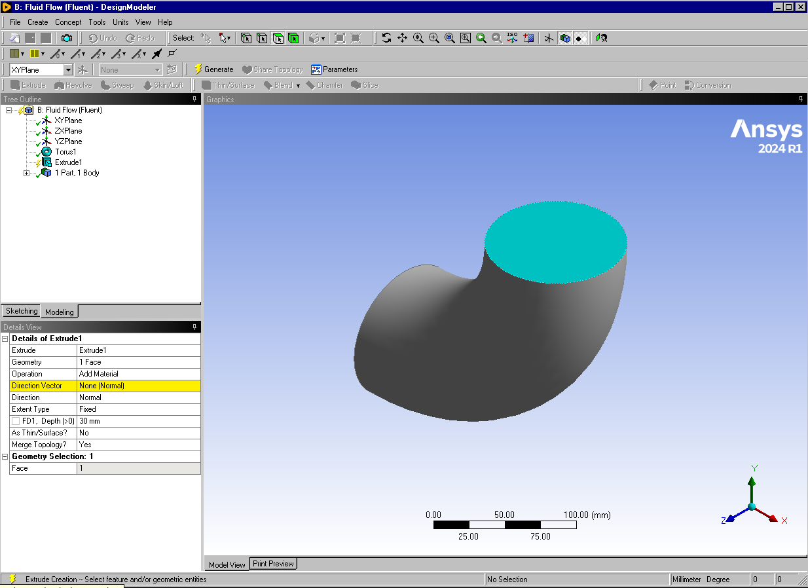Collapse the Details of Extrude1 section
Screen dimensions: 808x588
coord(6,339)
